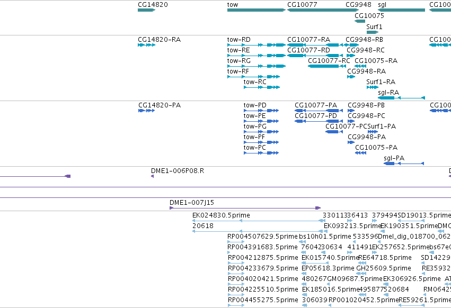Screen dimensions: 451x308
Task: Select the tow-PG protein glyph
Action: point(261,132)
